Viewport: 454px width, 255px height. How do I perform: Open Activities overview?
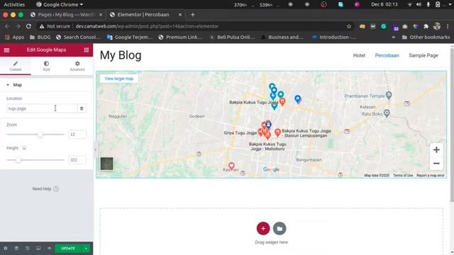coord(14,4)
